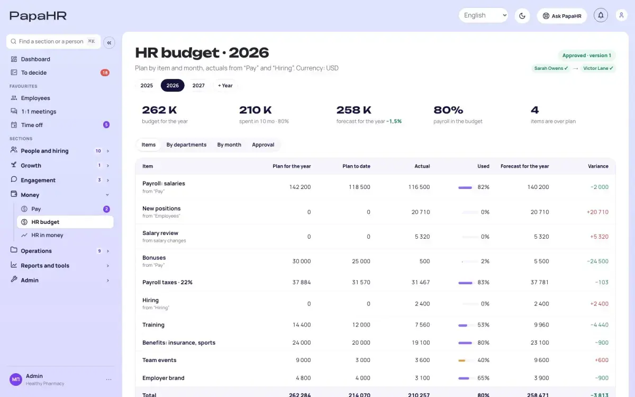635x397 pixels.
Task: Expand Reports and tools chevron
Action: coord(108,266)
